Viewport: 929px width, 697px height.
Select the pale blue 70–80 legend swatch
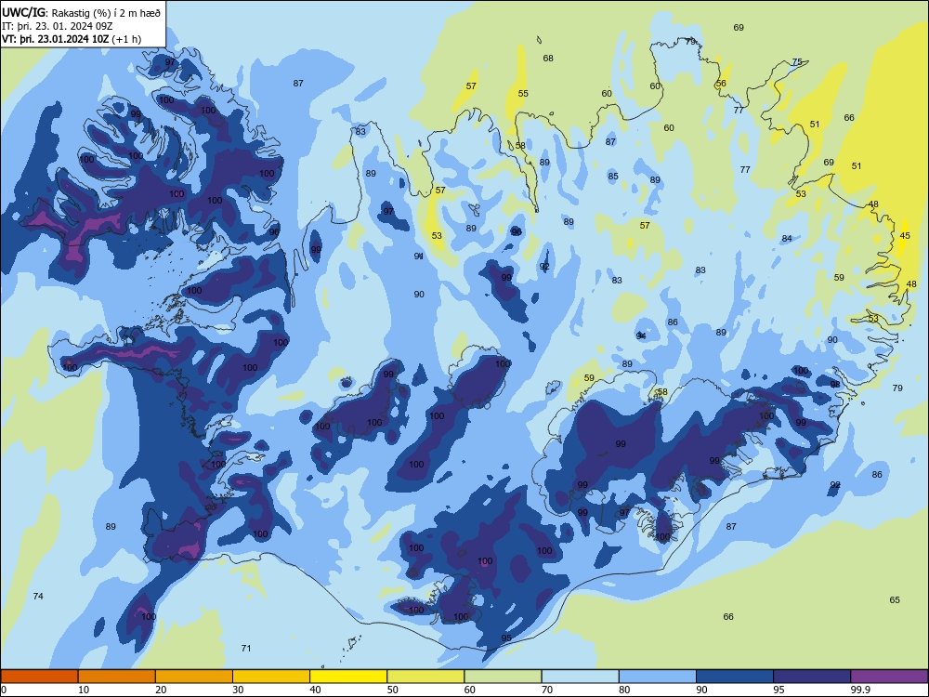click(x=581, y=677)
